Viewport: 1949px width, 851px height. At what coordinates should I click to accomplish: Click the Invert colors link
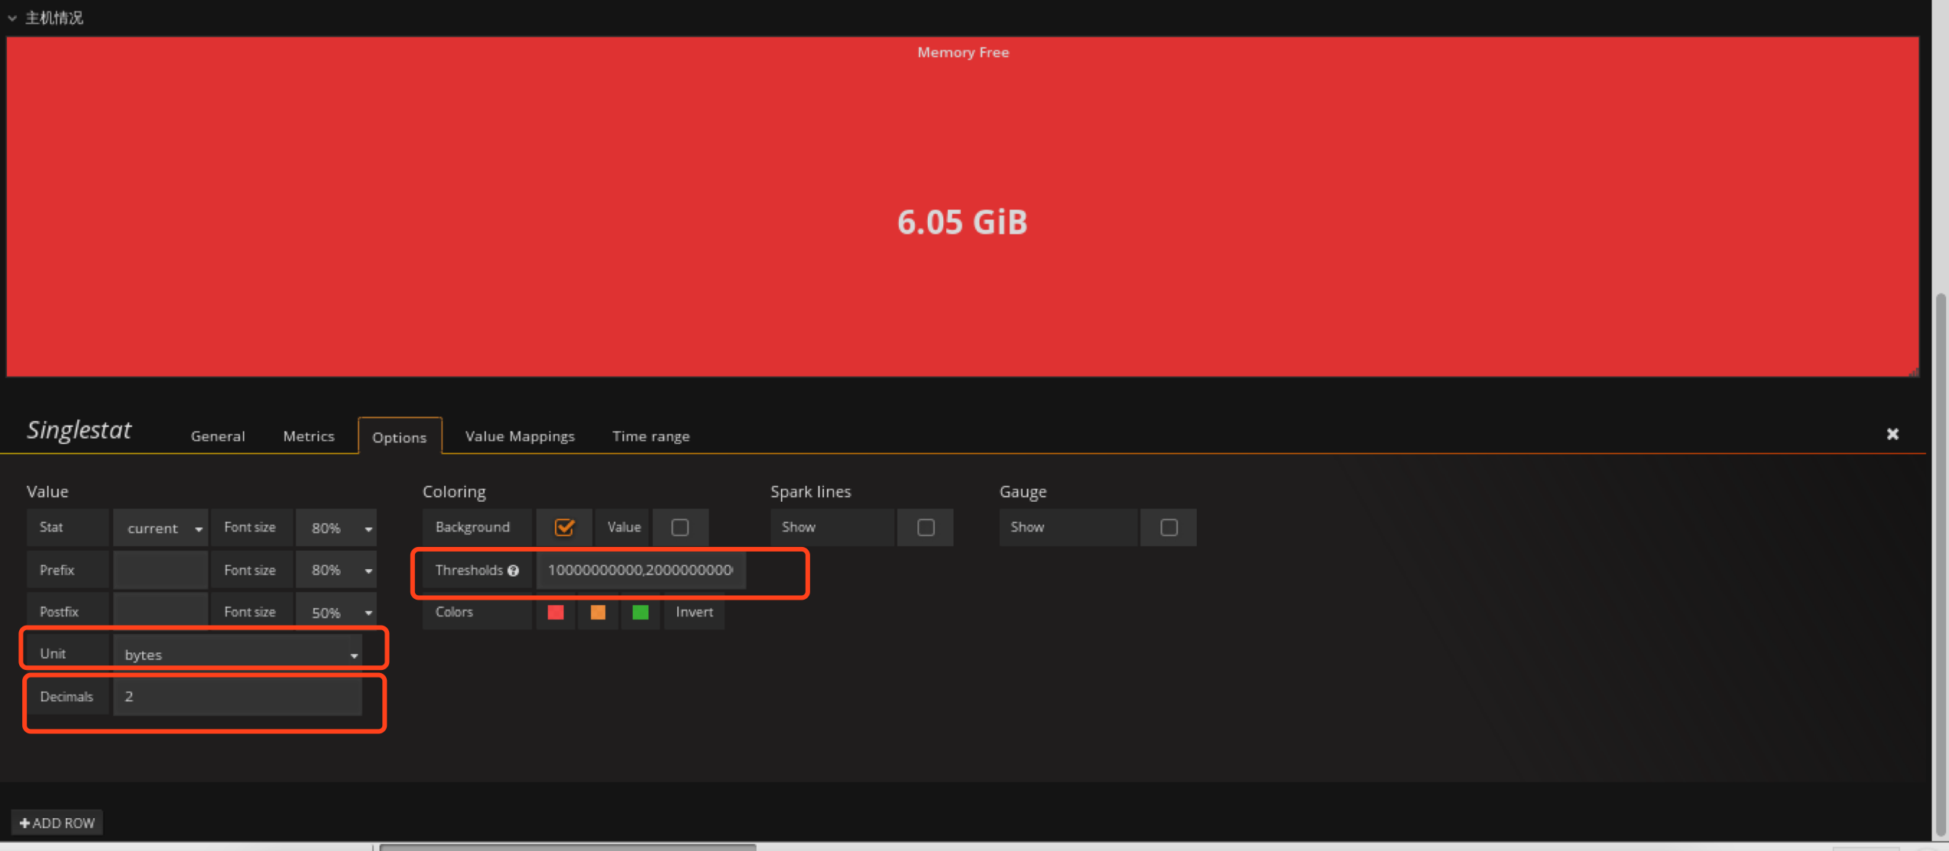(694, 612)
